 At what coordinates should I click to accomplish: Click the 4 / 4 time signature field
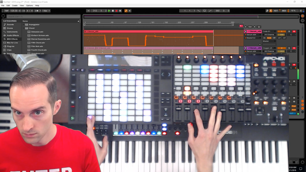[29, 11]
